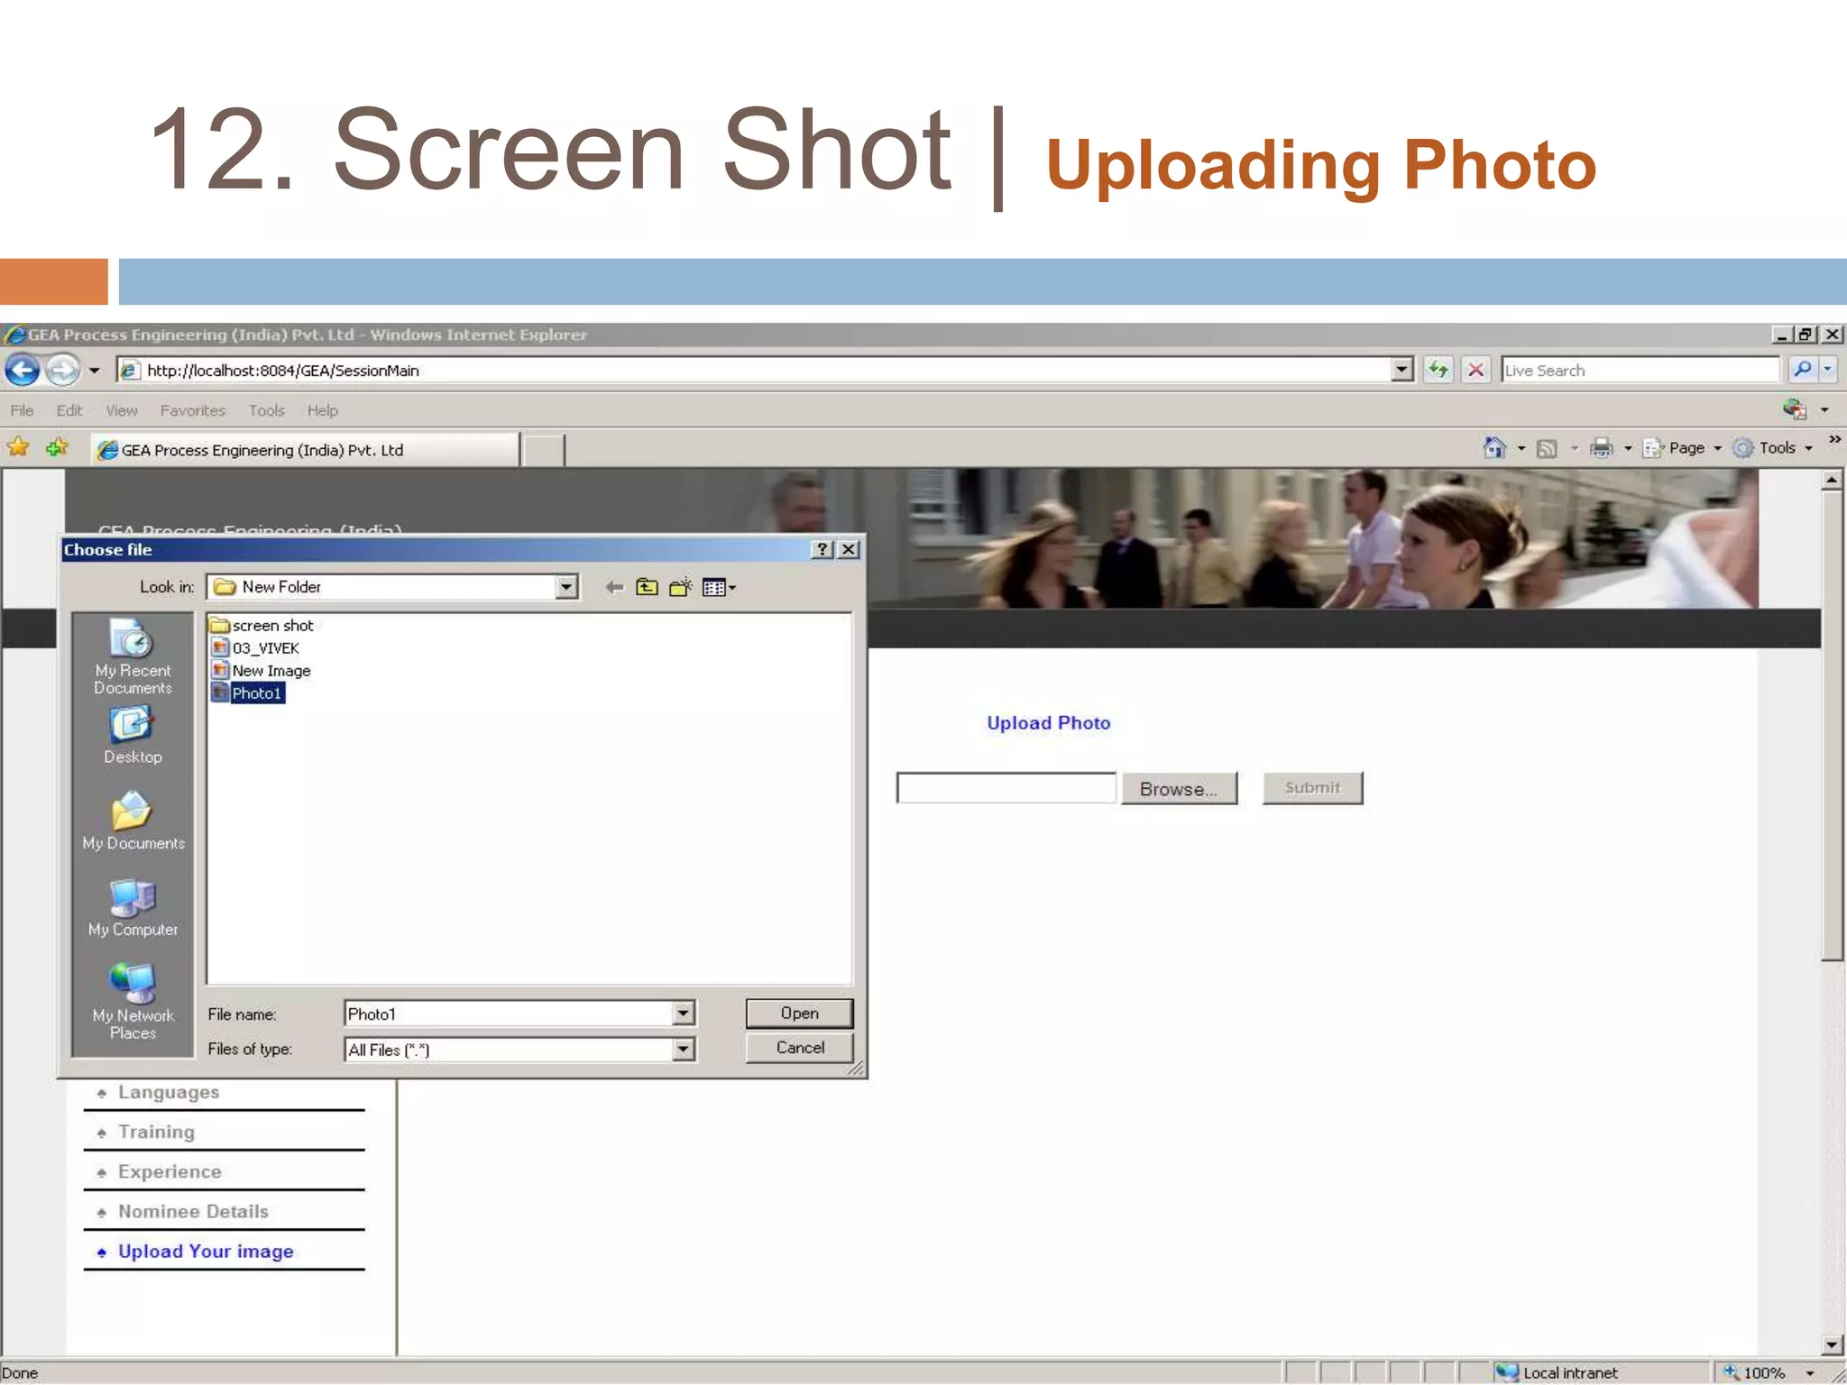Click the RSS Feeds icon

tap(1548, 448)
